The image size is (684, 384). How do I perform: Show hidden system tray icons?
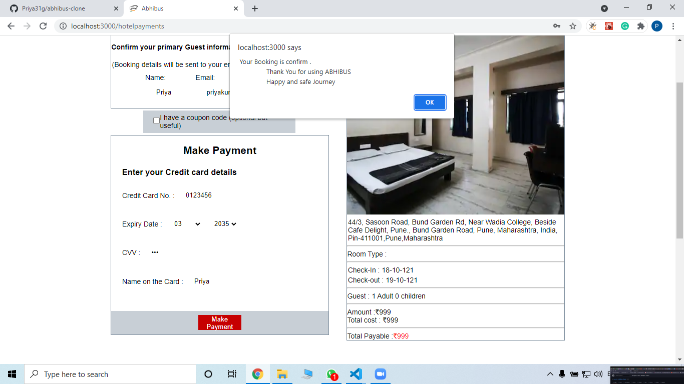coord(550,374)
